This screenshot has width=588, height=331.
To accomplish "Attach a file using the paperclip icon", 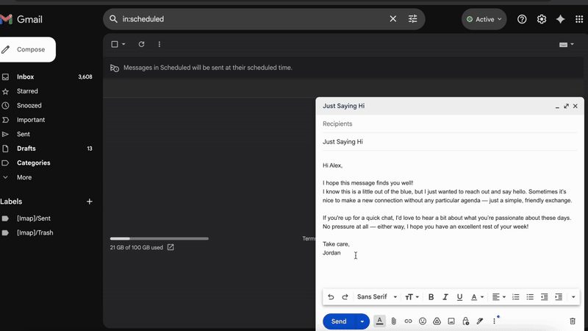I will pos(394,321).
